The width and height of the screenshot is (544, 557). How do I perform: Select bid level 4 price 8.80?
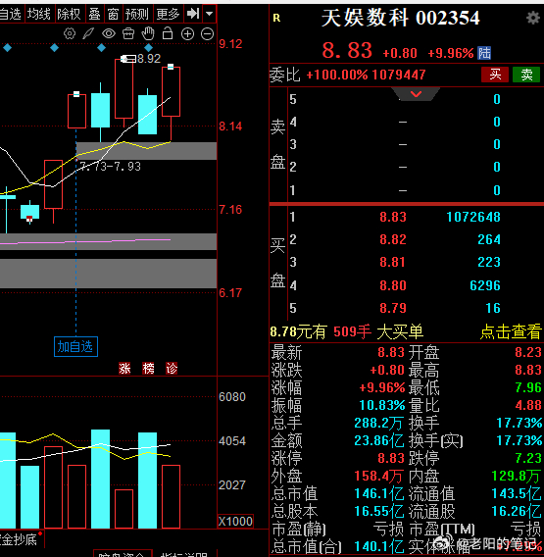coord(393,285)
